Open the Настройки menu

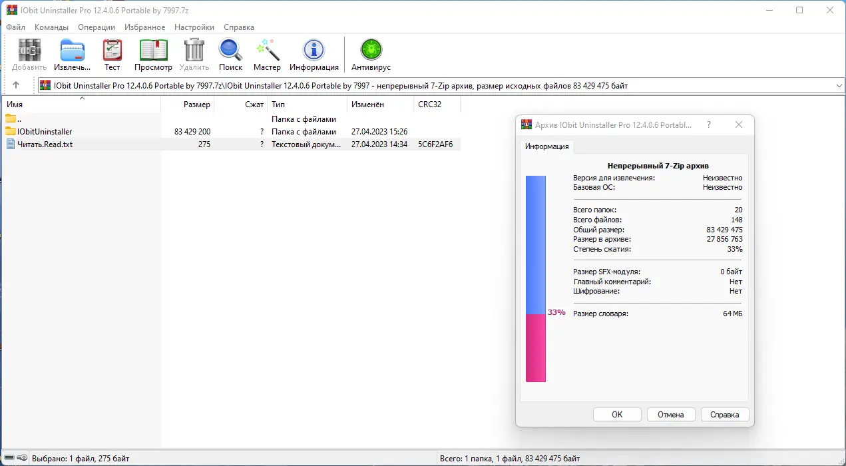(194, 27)
